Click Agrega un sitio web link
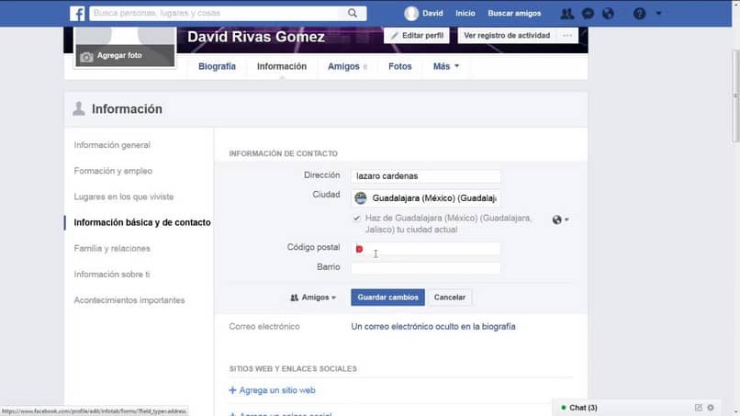Viewport: 740px width, 416px height. pos(273,390)
